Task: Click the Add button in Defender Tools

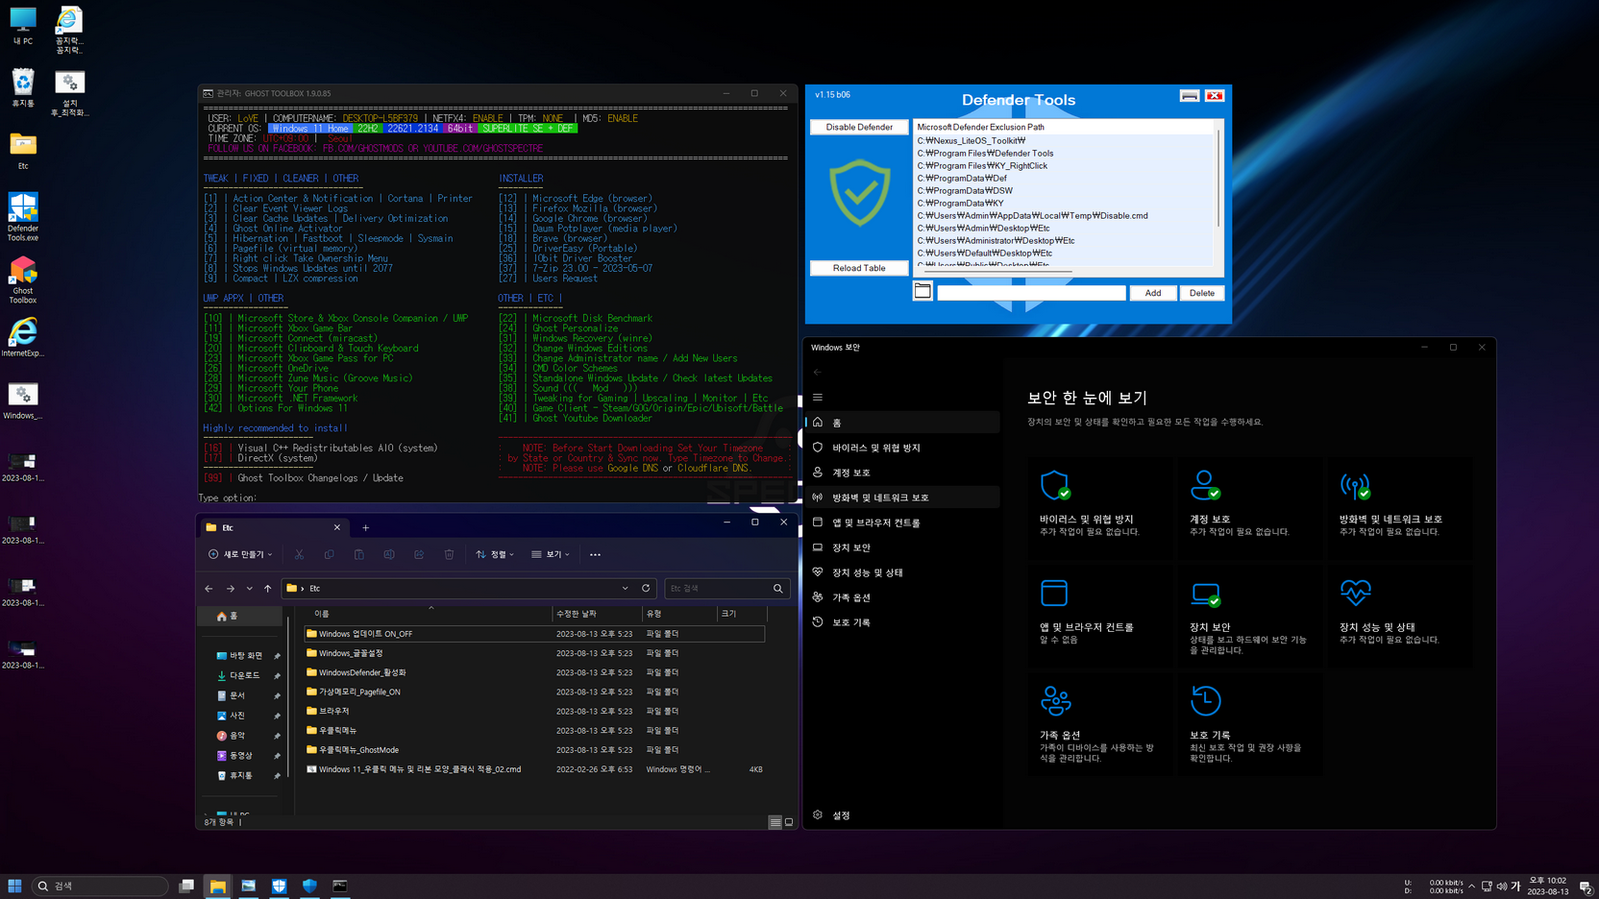Action: tap(1153, 293)
